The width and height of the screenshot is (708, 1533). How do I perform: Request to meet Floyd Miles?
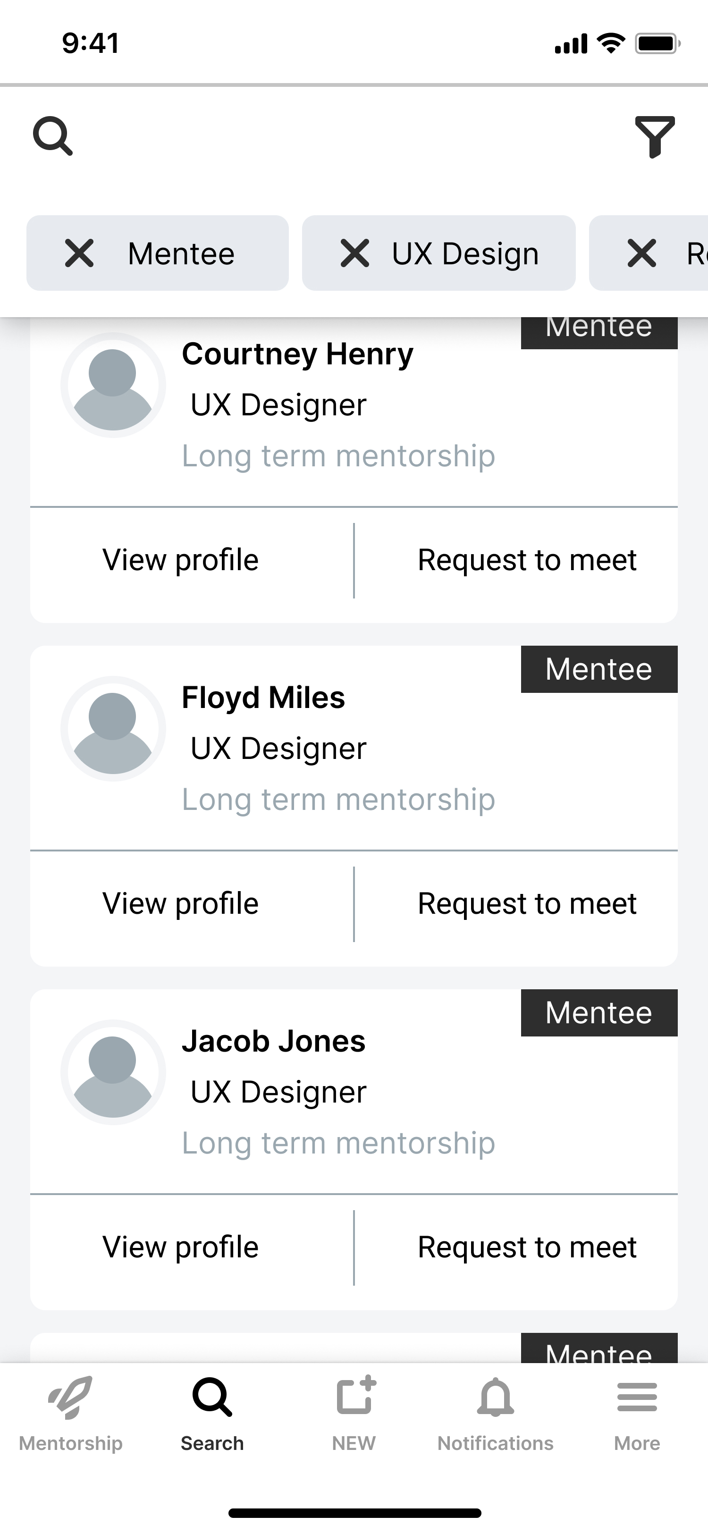(527, 903)
